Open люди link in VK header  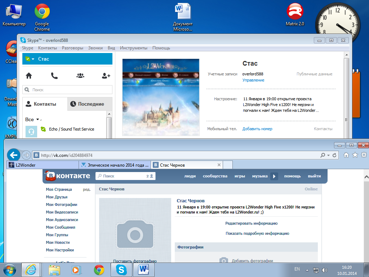[190, 176]
